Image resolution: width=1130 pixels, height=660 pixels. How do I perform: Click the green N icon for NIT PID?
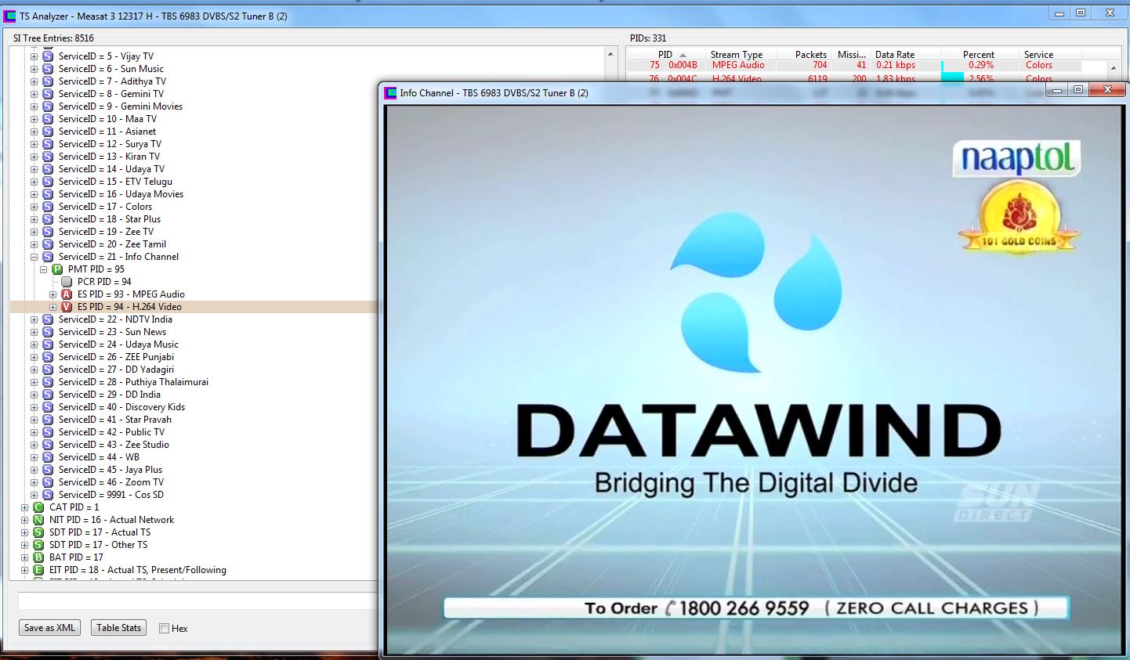tap(38, 520)
